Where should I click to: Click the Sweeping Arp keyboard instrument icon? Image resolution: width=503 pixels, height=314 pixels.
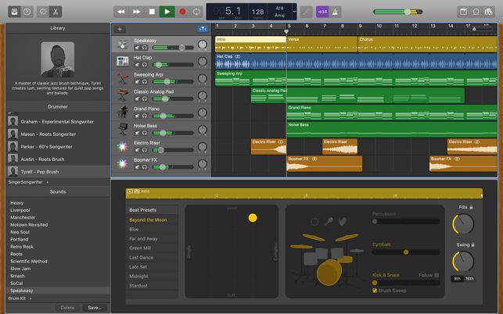(x=123, y=77)
